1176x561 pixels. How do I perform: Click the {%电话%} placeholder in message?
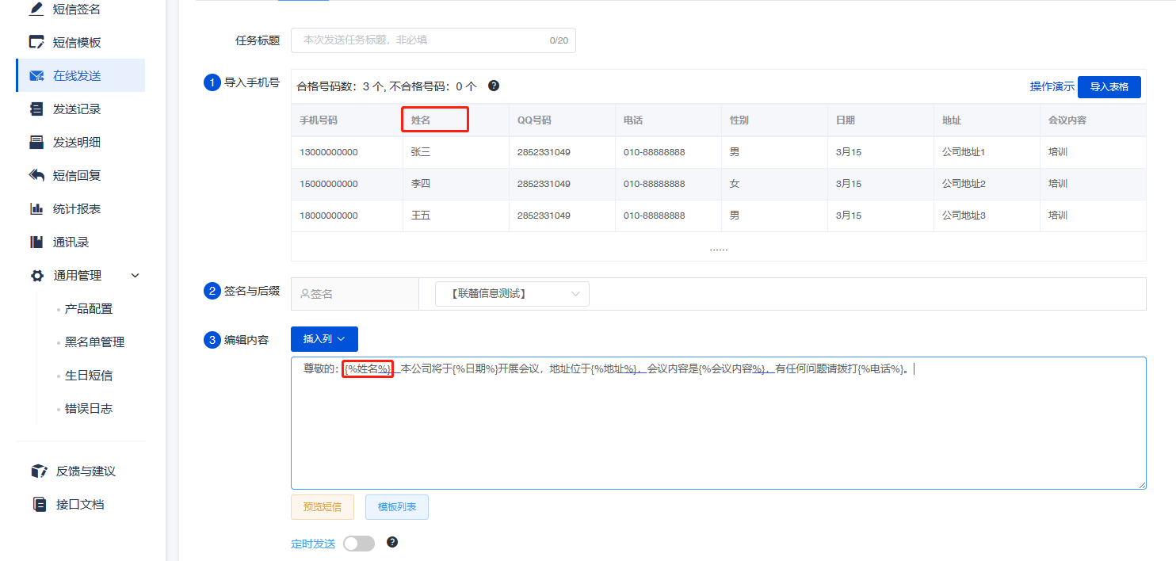click(x=880, y=368)
